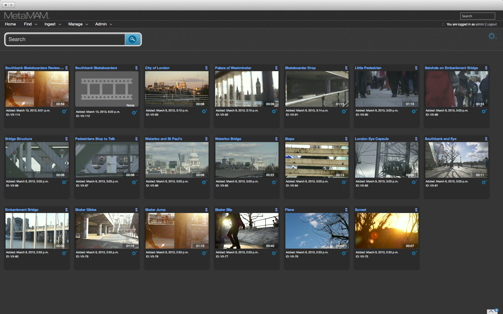Open the page settings gear at top right

[x=492, y=36]
